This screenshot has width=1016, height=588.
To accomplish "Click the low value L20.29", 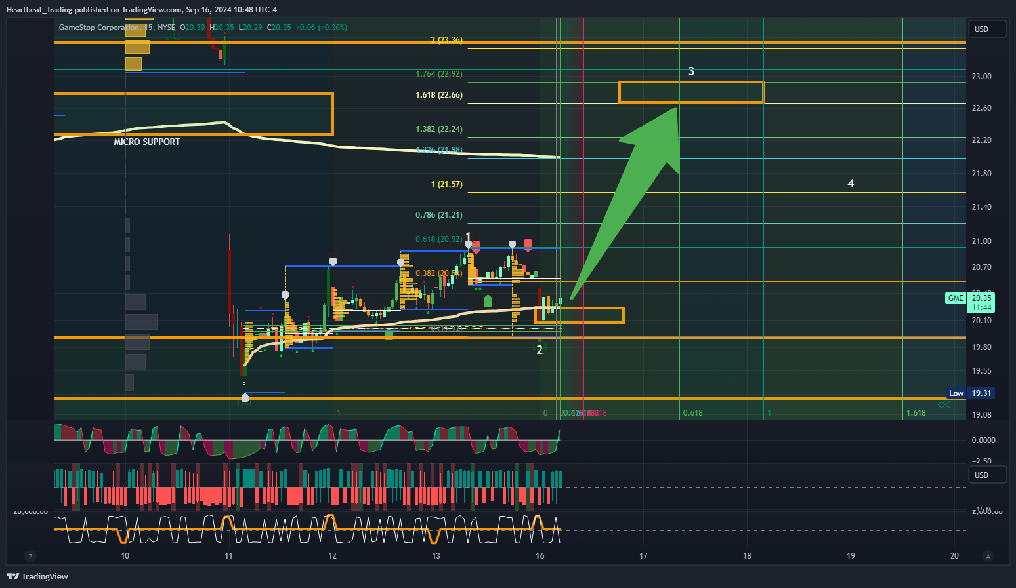I will (x=250, y=28).
